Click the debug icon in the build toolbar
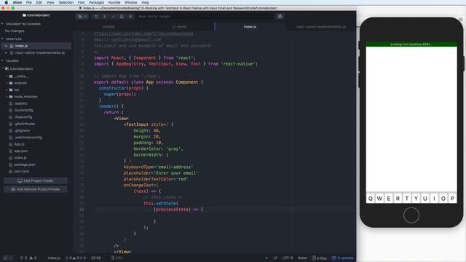The width and height of the screenshot is (466, 262). point(122,16)
